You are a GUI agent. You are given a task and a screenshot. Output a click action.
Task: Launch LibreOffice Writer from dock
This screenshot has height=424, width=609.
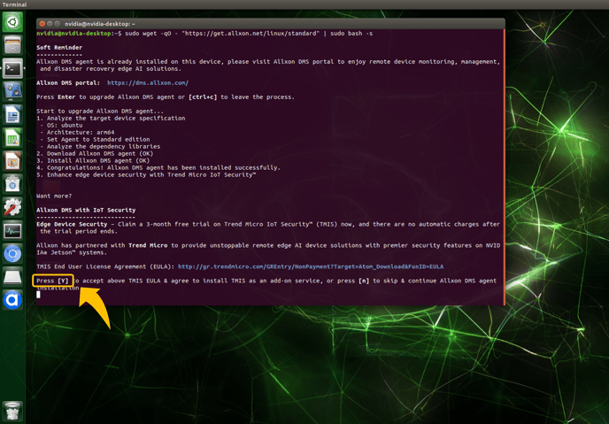point(12,114)
